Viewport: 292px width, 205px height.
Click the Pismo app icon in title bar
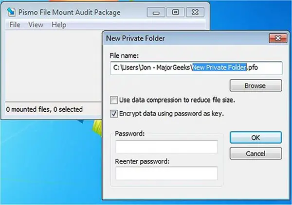11,11
